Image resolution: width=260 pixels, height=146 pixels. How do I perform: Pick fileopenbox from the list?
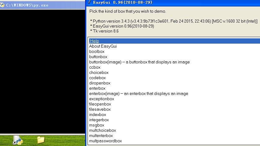(x=100, y=104)
